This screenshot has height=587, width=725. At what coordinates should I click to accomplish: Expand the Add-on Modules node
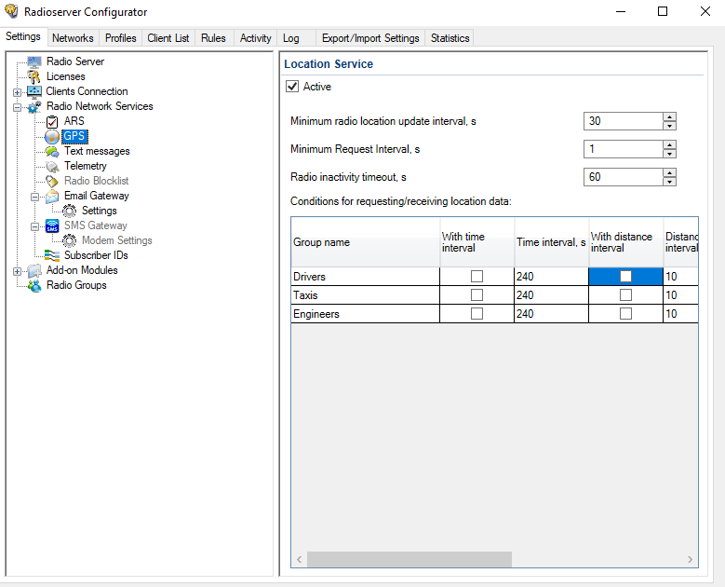tap(17, 271)
